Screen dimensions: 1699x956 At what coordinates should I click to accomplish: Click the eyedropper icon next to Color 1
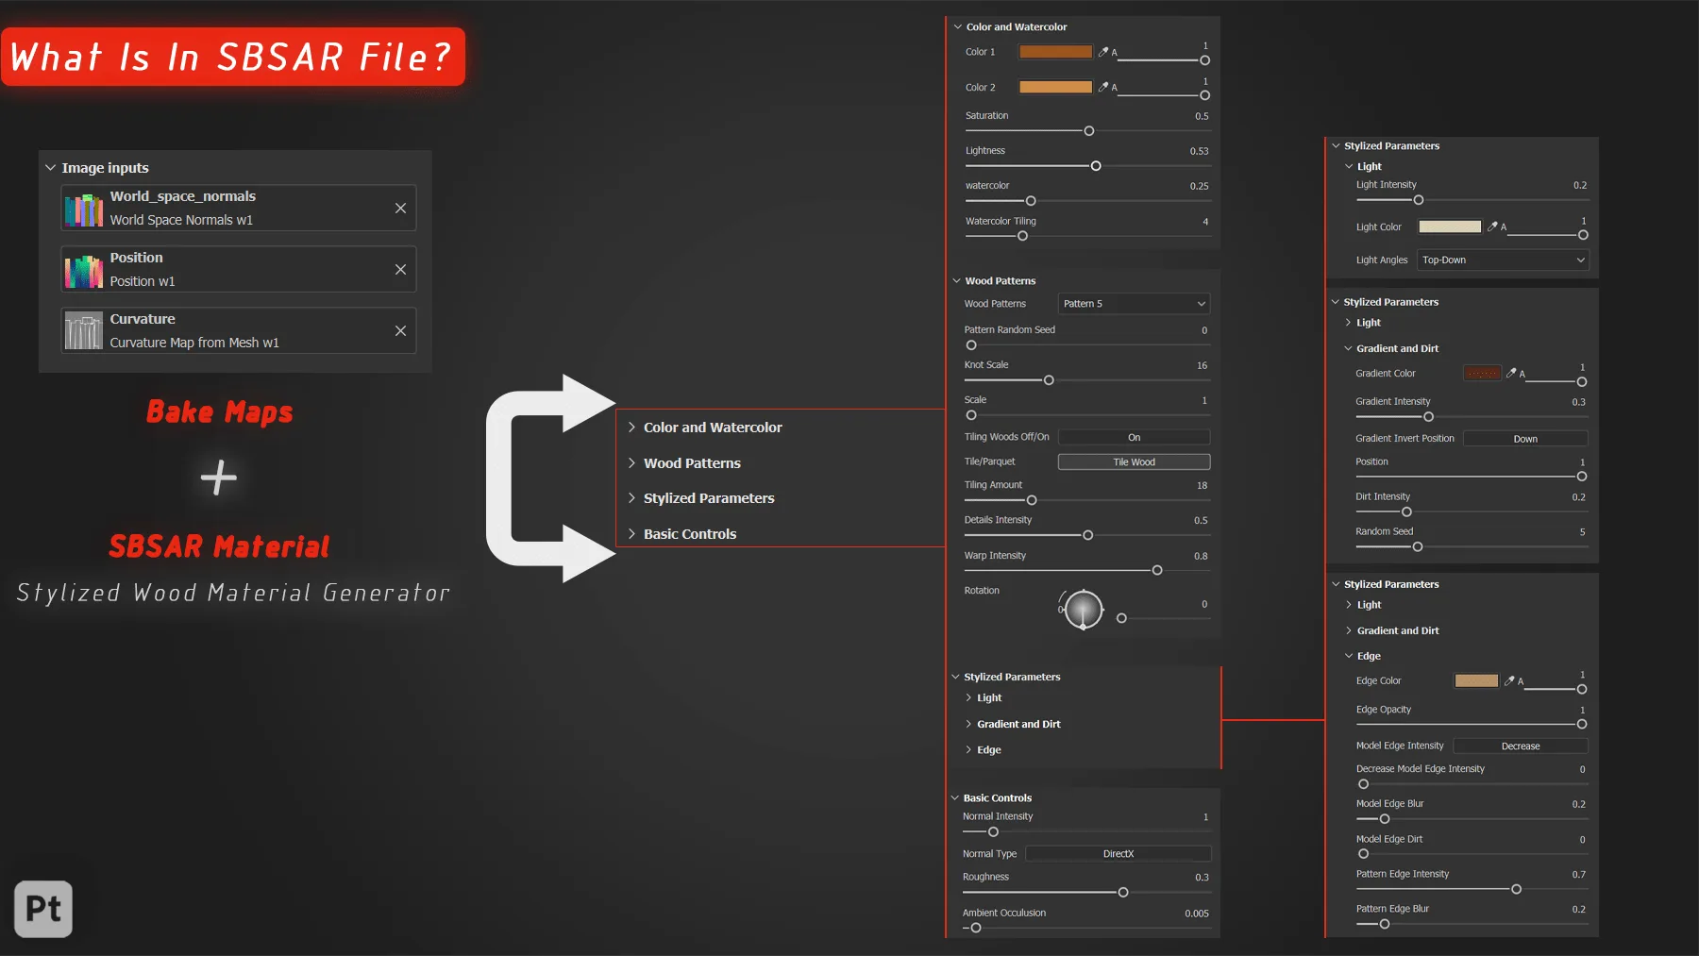[x=1102, y=52]
